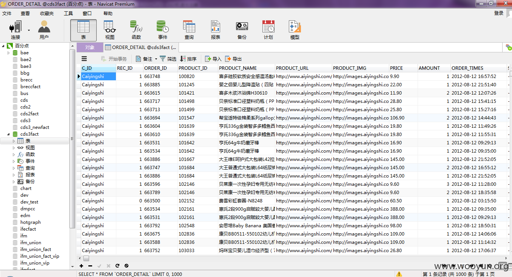The image size is (512, 277).
Task: Open the 报表 (Report) toolbar icon
Action: tap(216, 30)
